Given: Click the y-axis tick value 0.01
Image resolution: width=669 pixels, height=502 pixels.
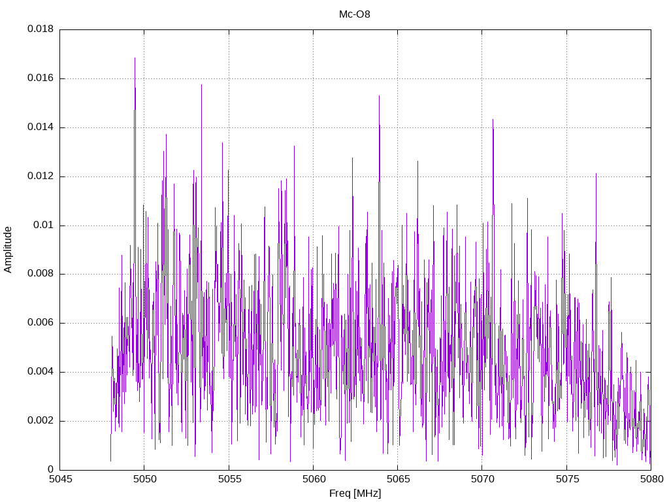Looking at the screenshot, I should click(44, 225).
